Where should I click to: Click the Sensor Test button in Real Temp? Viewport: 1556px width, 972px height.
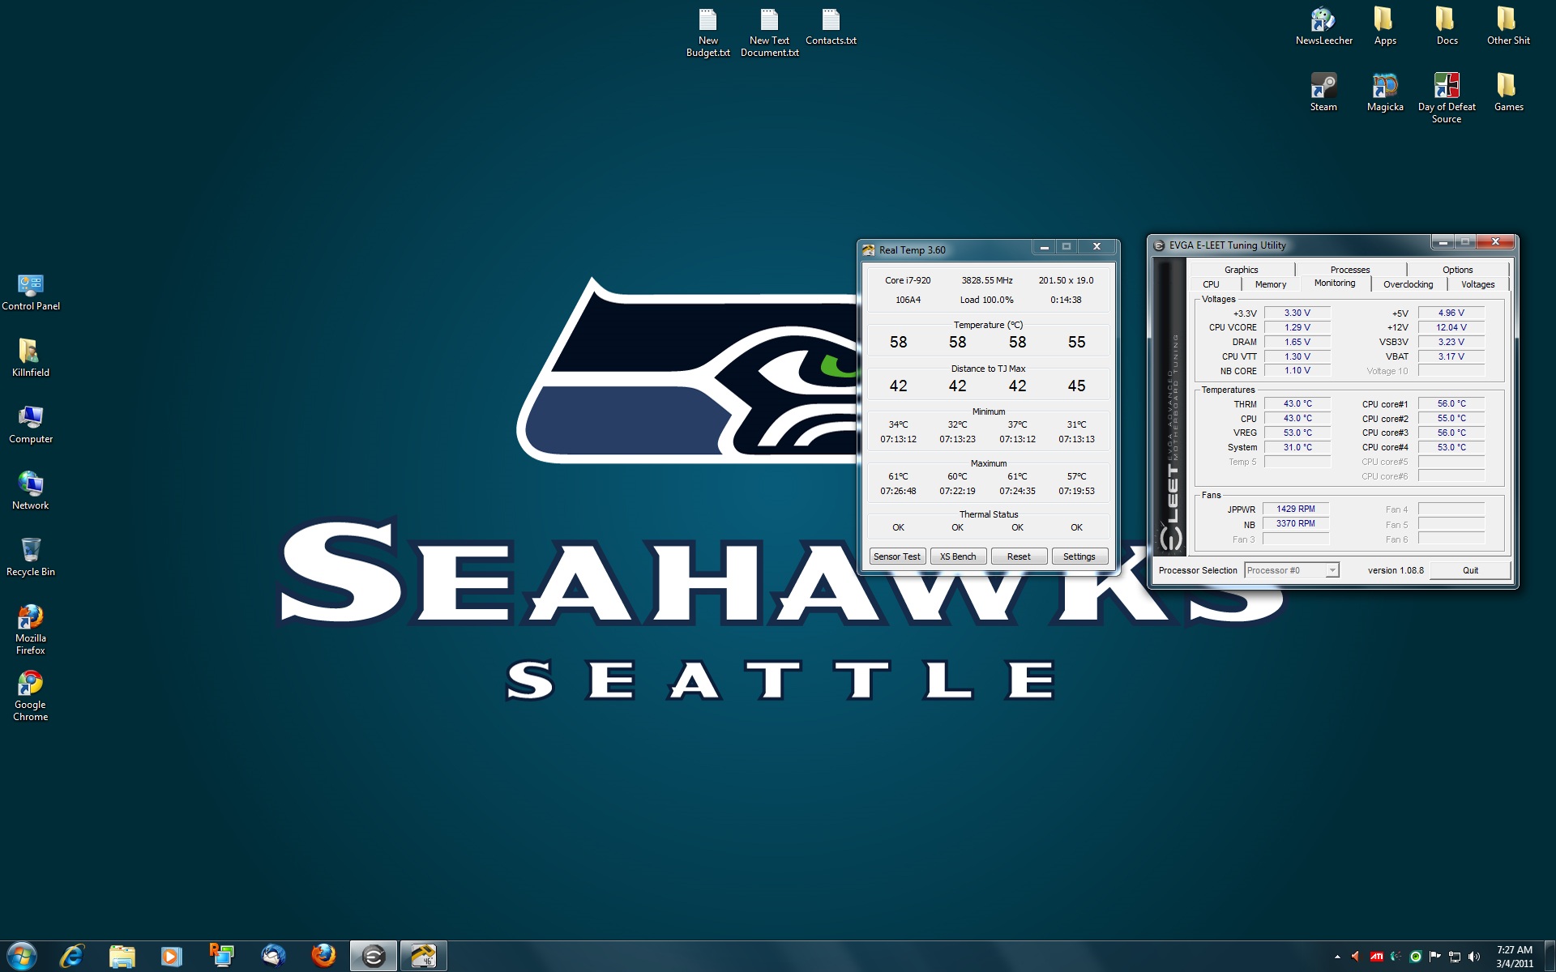coord(897,556)
